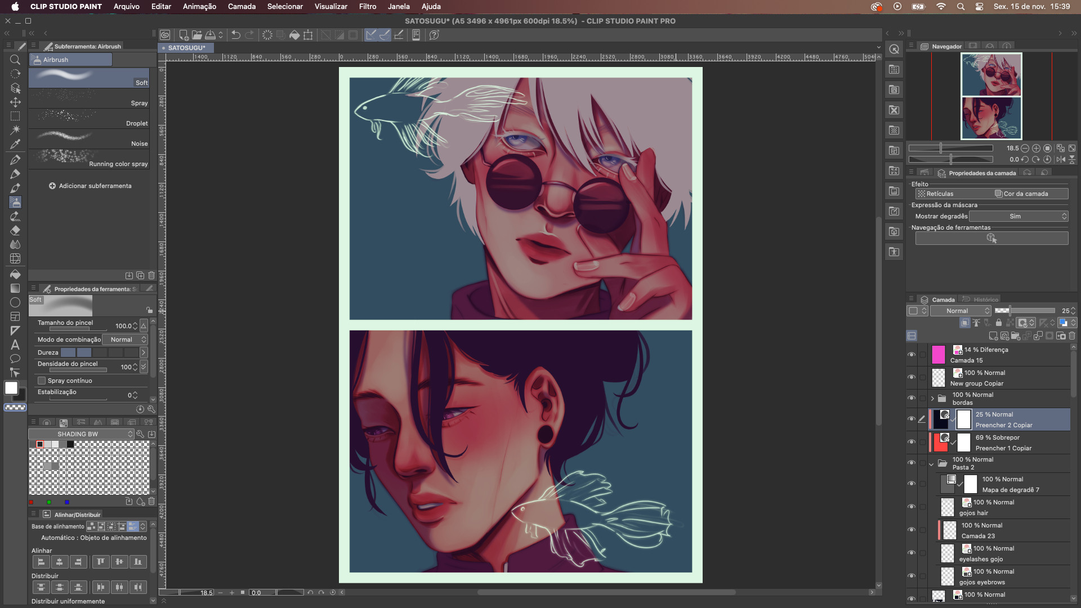Image resolution: width=1081 pixels, height=608 pixels.
Task: Click the Cor da camada button
Action: click(1030, 194)
